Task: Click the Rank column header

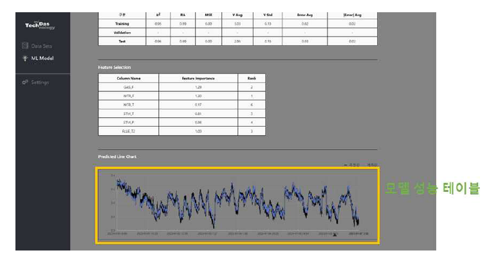Action: [252, 79]
